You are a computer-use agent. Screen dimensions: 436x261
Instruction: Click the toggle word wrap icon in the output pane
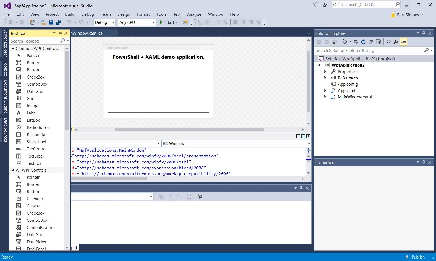point(199,196)
